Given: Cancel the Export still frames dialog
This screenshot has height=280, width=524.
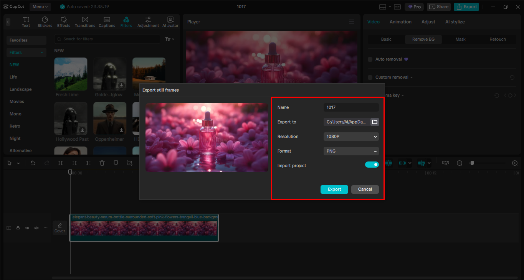Looking at the screenshot, I should tap(365, 189).
